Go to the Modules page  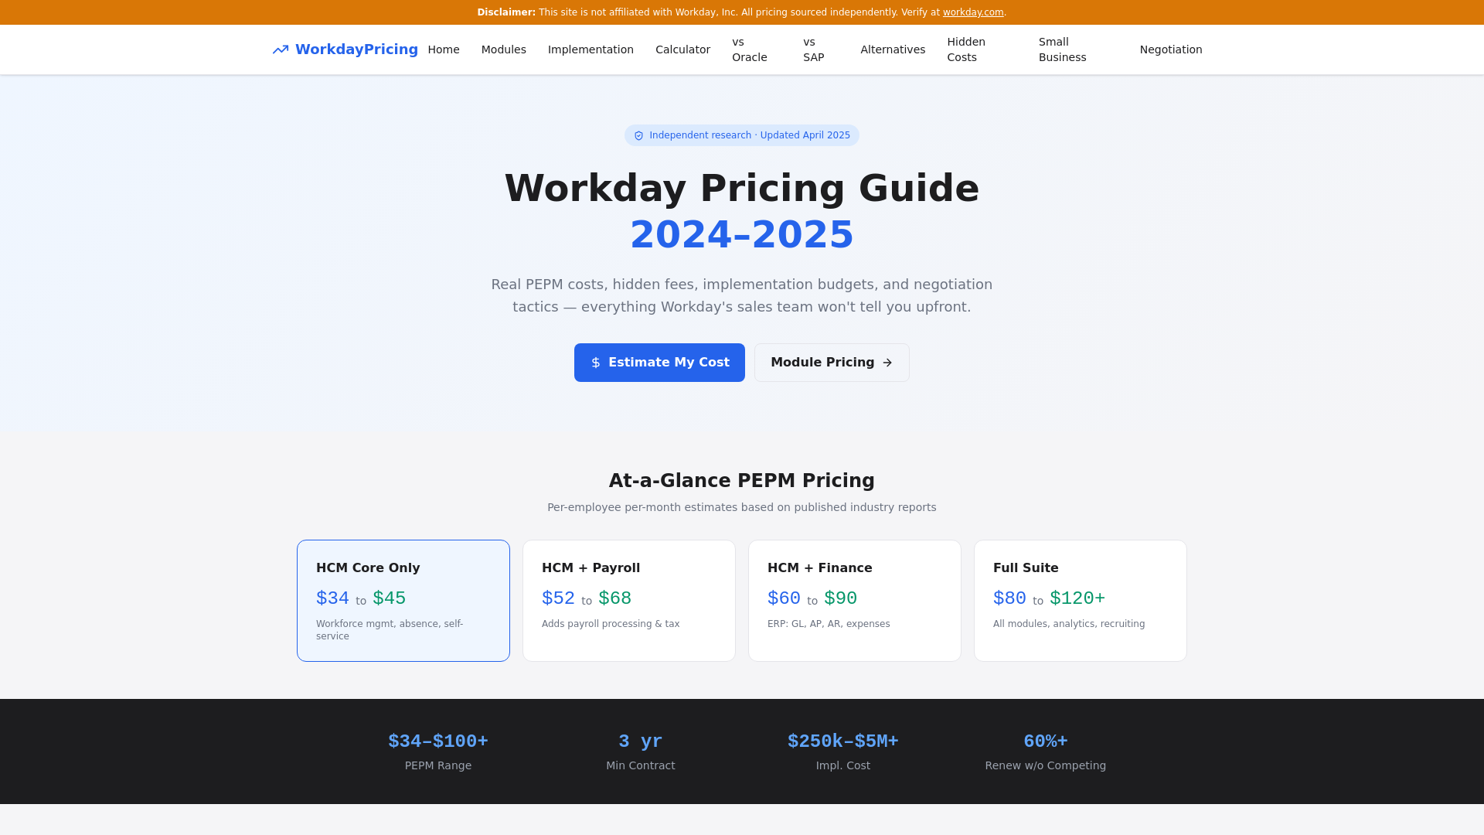click(504, 49)
